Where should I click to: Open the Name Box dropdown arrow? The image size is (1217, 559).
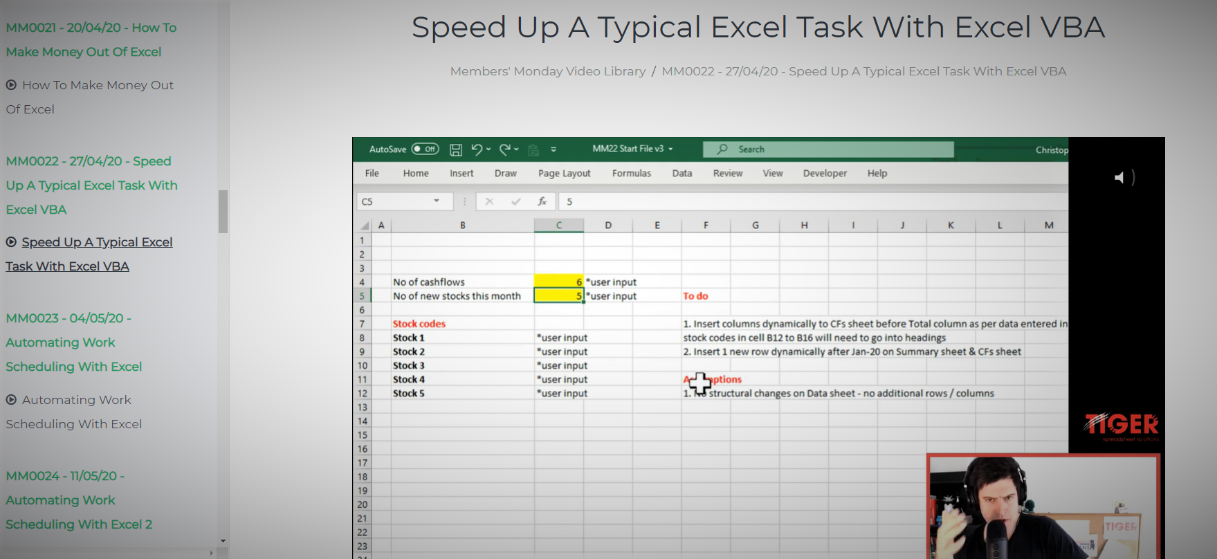click(x=437, y=201)
